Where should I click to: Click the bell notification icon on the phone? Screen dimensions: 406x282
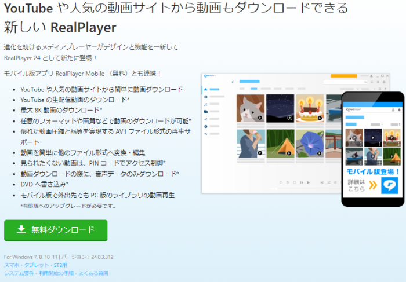tap(399, 110)
